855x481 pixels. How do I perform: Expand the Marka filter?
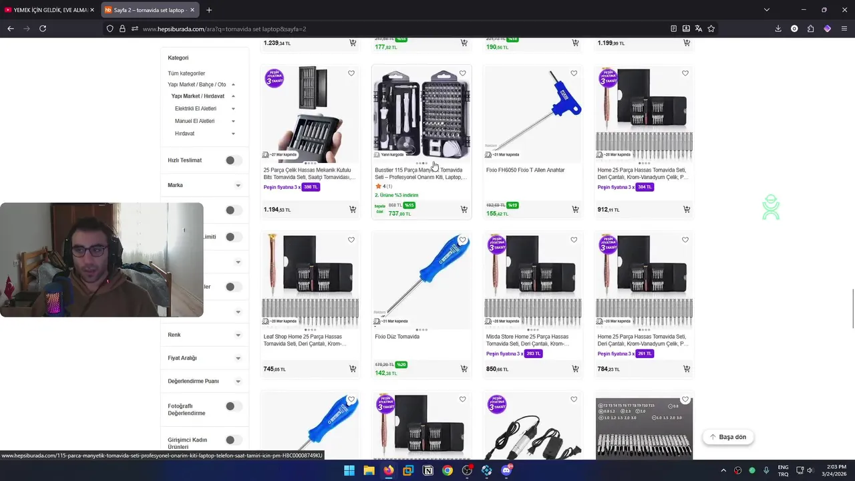point(238,185)
